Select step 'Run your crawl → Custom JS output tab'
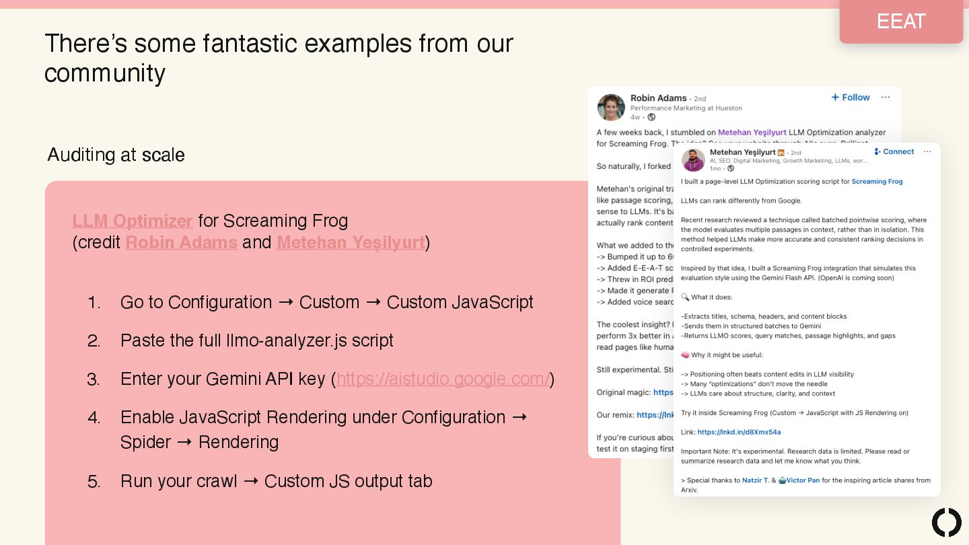This screenshot has width=969, height=545. [277, 481]
